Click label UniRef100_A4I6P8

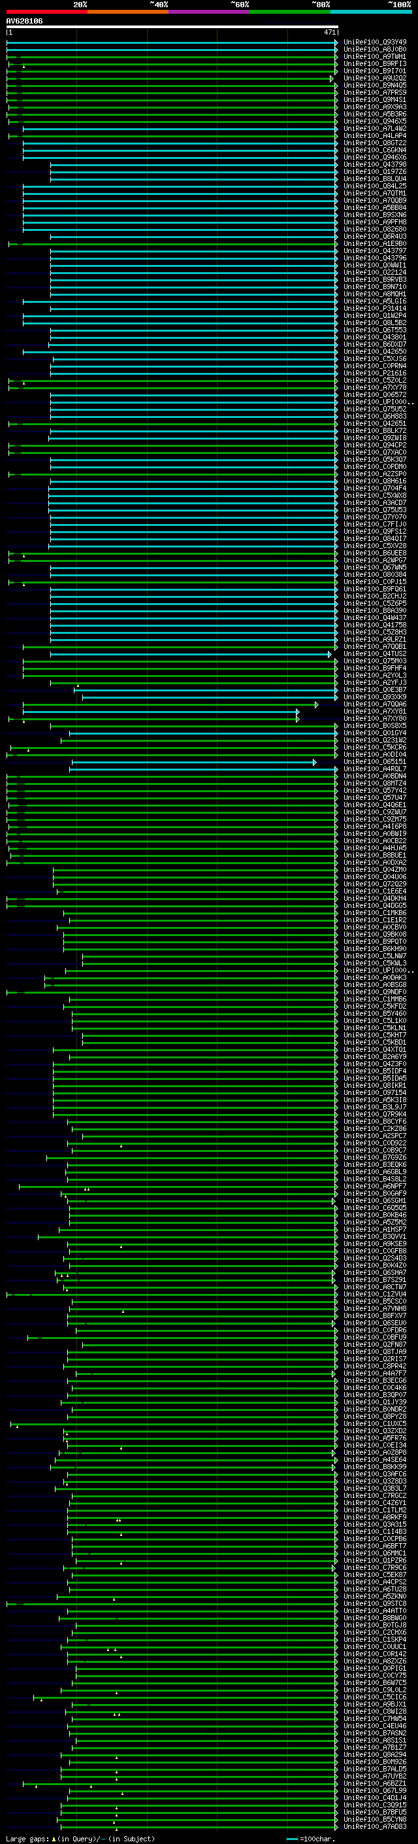pos(375,826)
